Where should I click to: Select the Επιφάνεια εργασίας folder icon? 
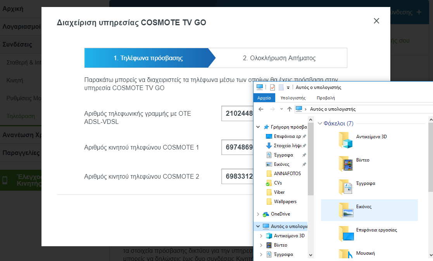346,233
